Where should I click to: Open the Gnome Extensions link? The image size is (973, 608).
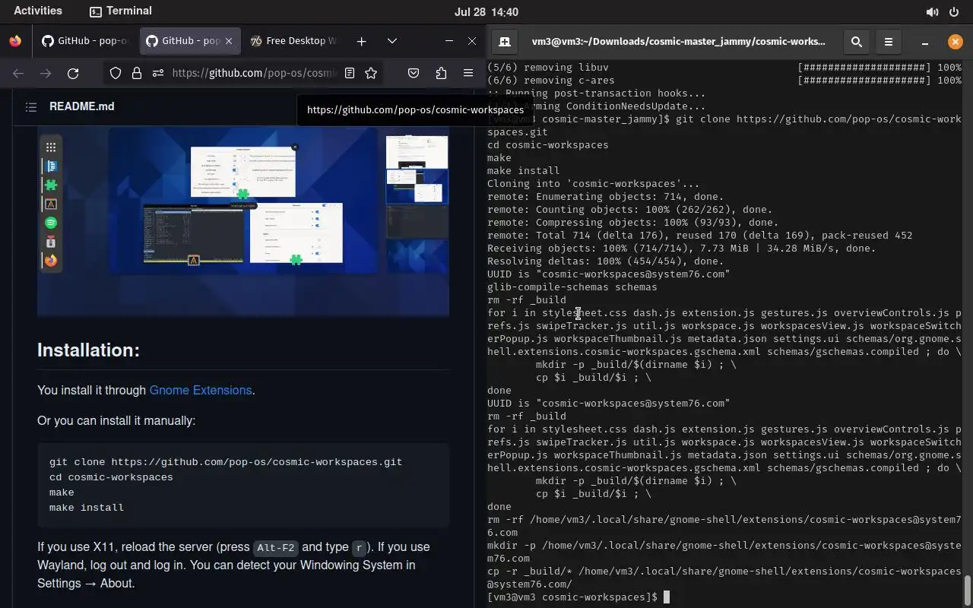pyautogui.click(x=201, y=390)
